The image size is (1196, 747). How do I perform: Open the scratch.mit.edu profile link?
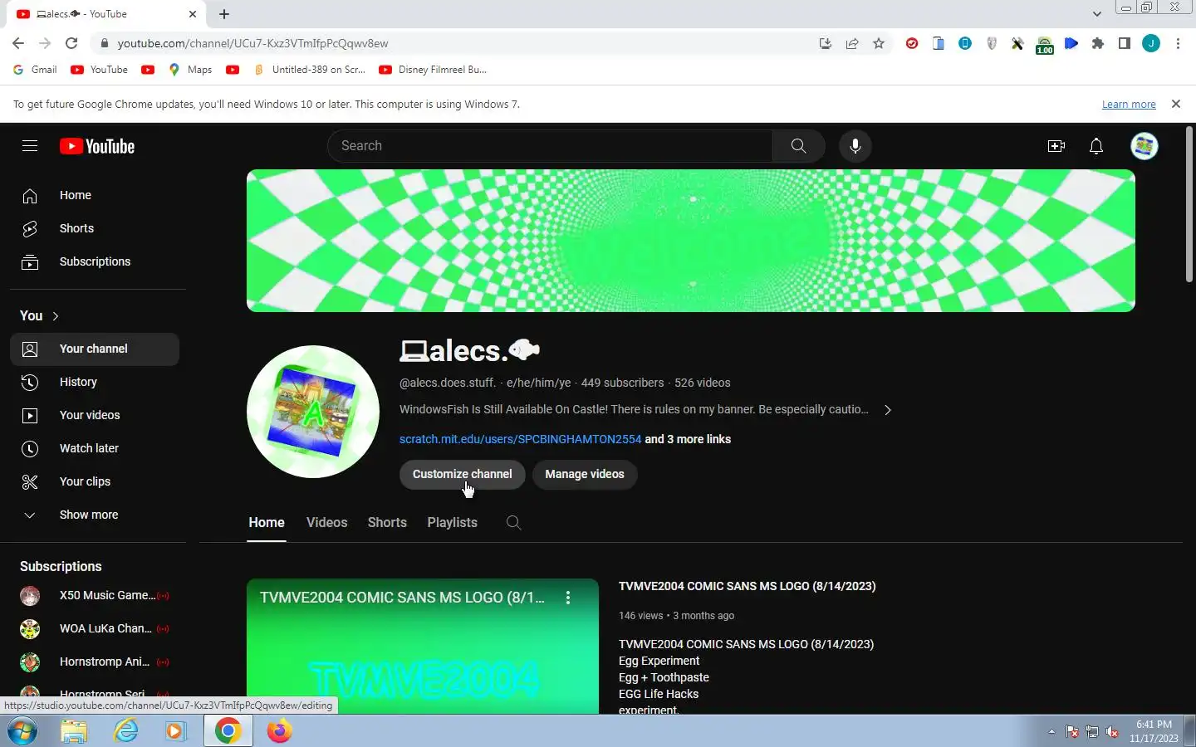520,439
